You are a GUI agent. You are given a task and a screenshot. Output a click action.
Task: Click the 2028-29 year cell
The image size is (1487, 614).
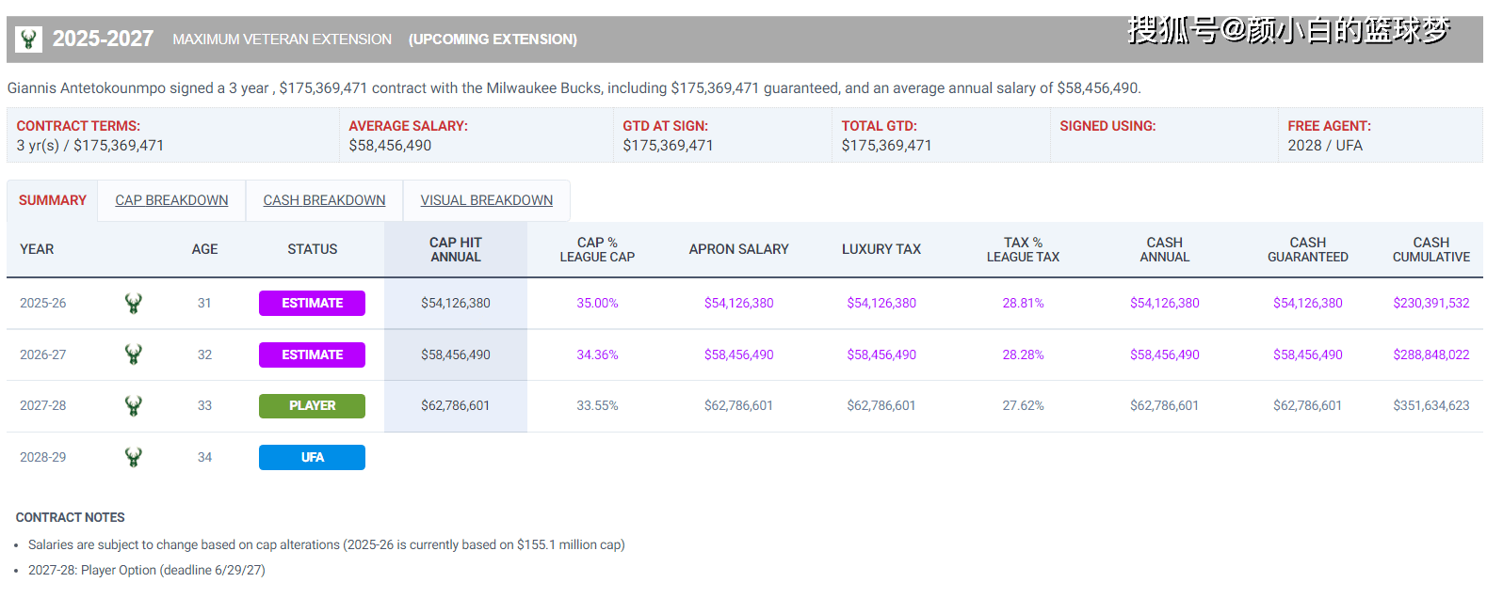pos(43,457)
